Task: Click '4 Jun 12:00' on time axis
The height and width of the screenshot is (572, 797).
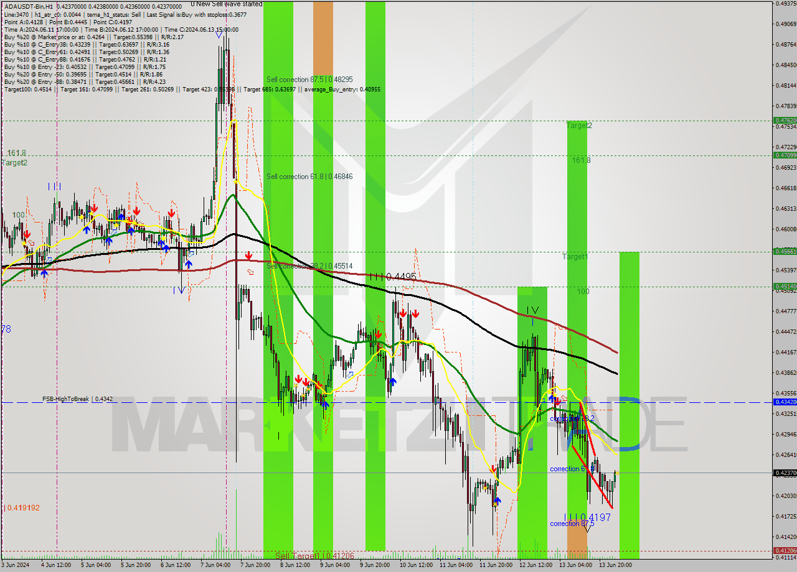Action: tap(55, 565)
